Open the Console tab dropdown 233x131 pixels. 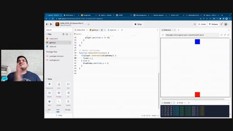(x=171, y=103)
